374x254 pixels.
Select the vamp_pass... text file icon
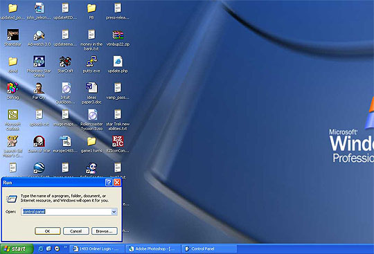(118, 89)
